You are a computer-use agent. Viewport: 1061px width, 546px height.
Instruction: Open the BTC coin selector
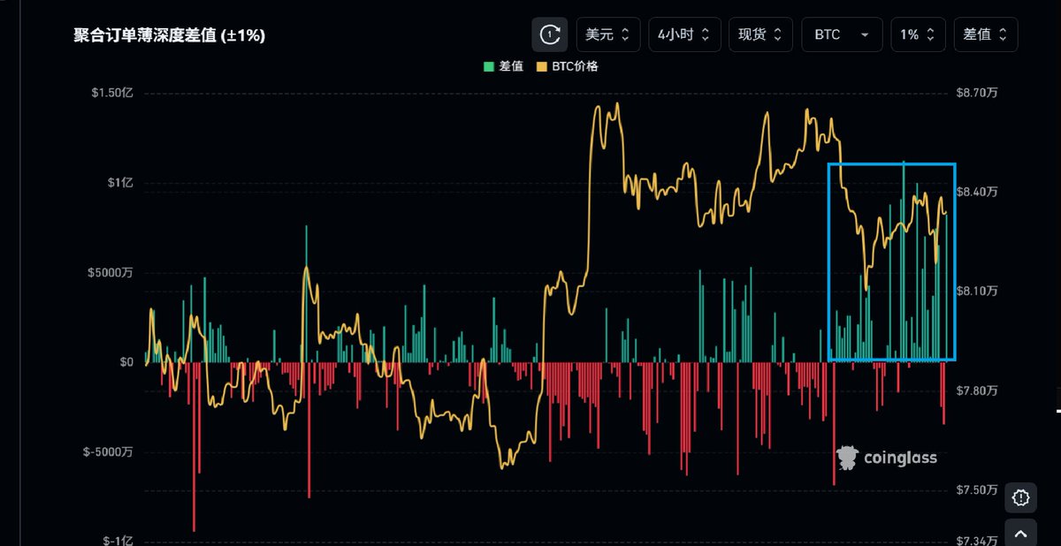click(842, 34)
